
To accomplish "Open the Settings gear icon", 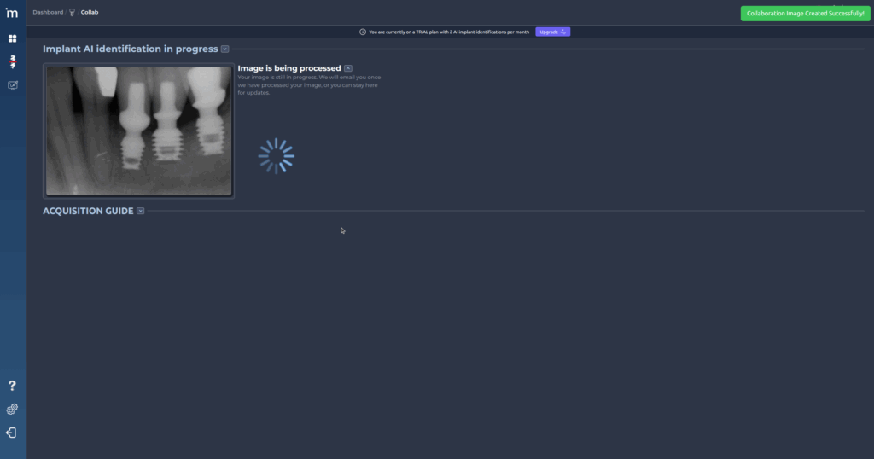I will click(x=12, y=410).
